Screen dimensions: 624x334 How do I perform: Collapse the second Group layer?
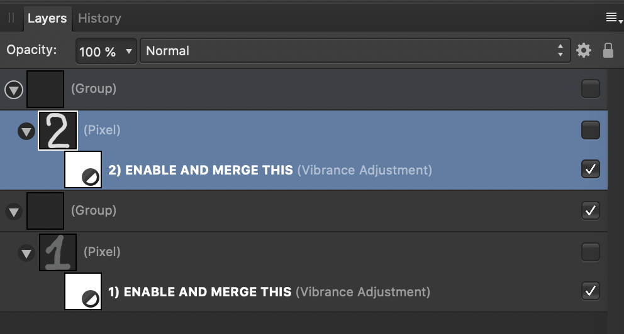[x=14, y=212]
